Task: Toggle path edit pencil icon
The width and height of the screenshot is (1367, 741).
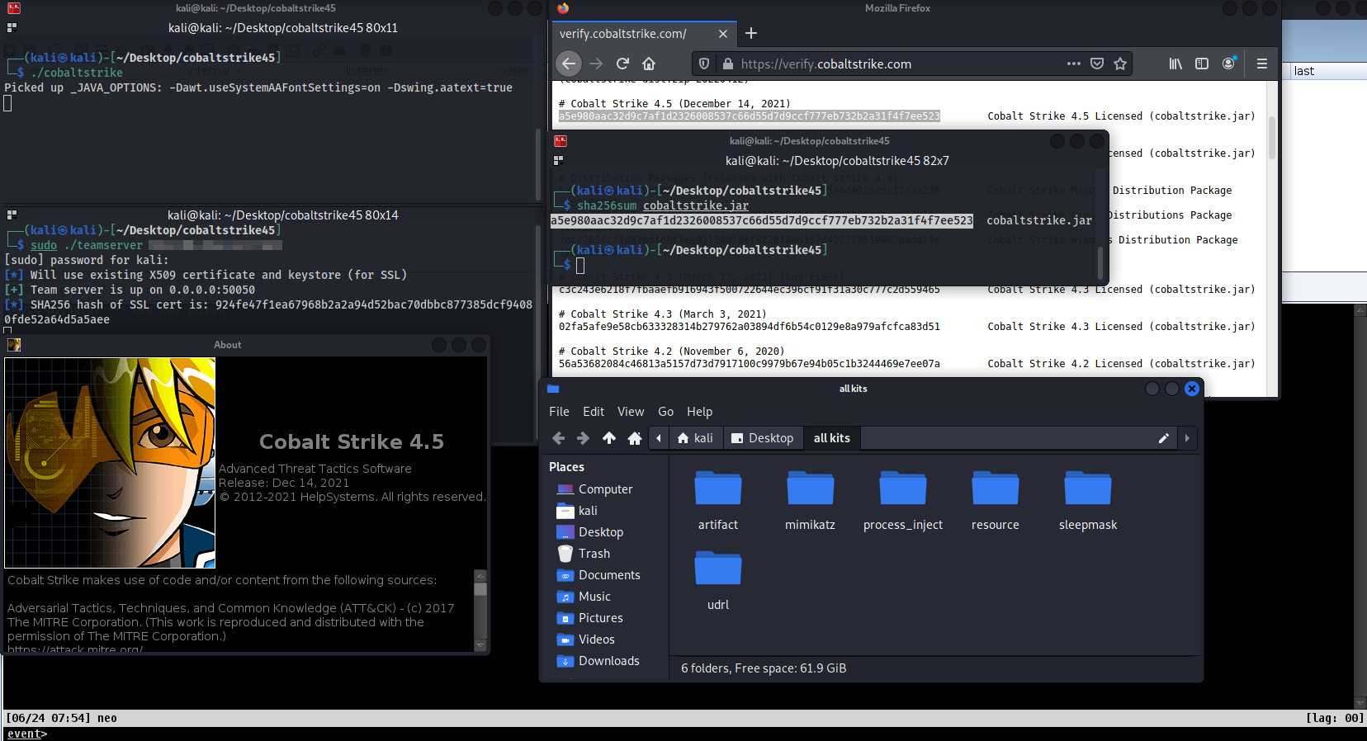Action: [1163, 438]
